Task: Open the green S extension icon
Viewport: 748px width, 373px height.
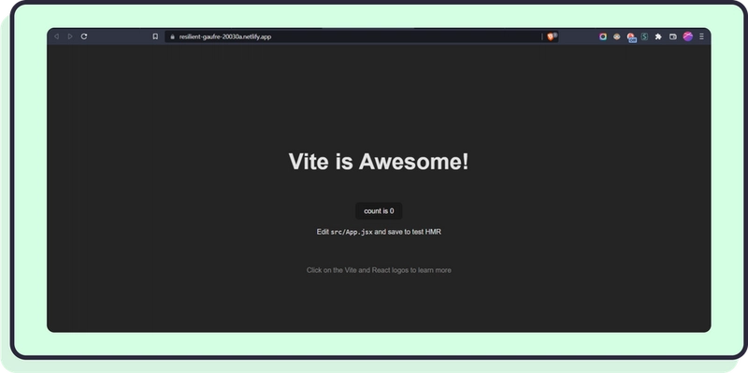Action: (644, 36)
